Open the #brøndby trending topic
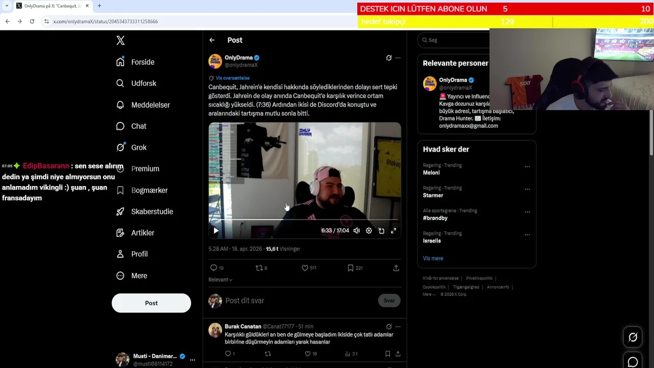 point(435,218)
